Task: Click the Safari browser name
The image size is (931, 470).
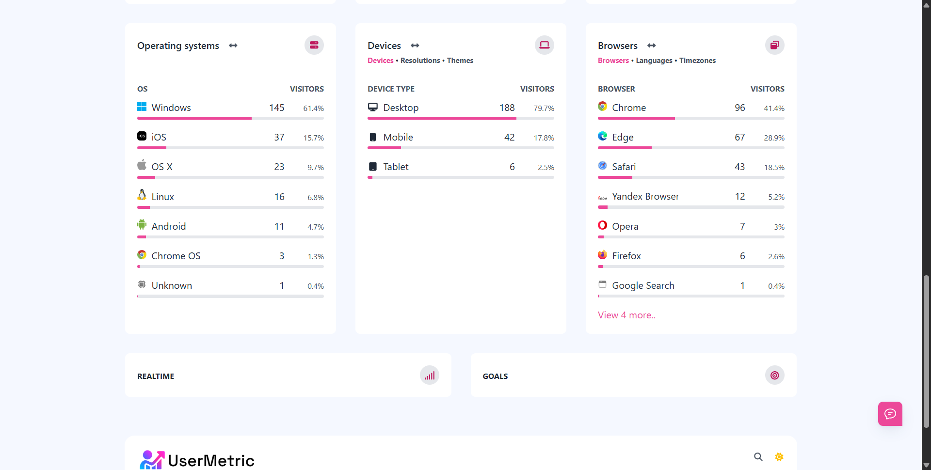Action: click(624, 167)
